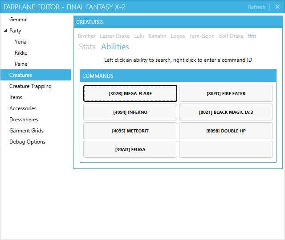Screen dimensions: 285x240
Task: Open Debug Options
Action: tap(28, 142)
